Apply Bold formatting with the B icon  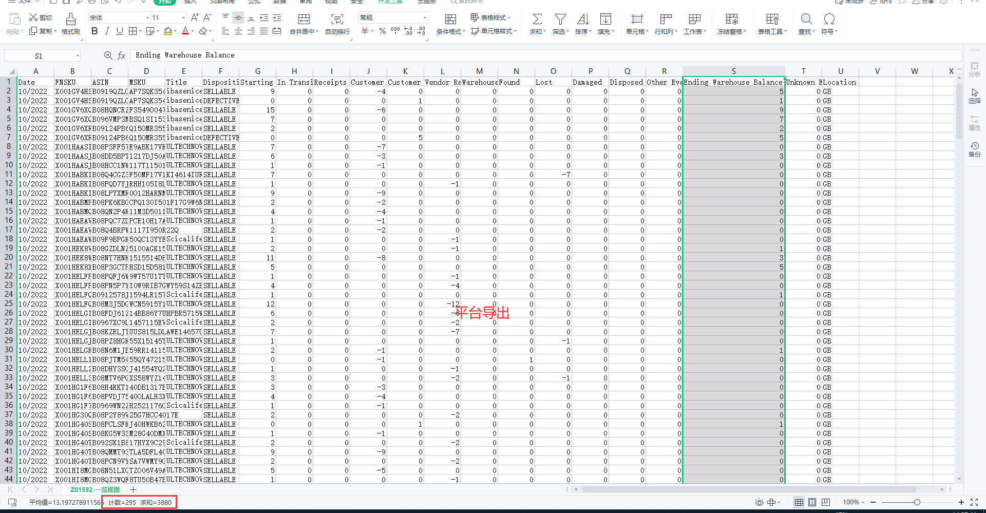point(94,31)
